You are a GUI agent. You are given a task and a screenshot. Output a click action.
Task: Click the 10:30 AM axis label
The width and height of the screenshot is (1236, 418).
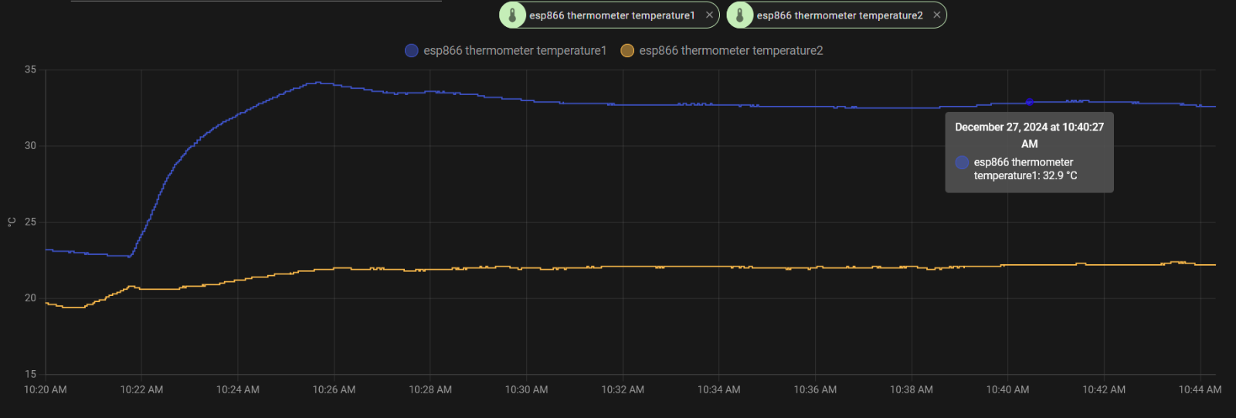click(x=527, y=389)
